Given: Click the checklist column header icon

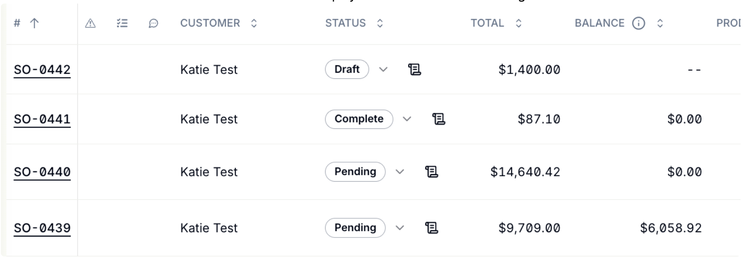Looking at the screenshot, I should click(122, 23).
